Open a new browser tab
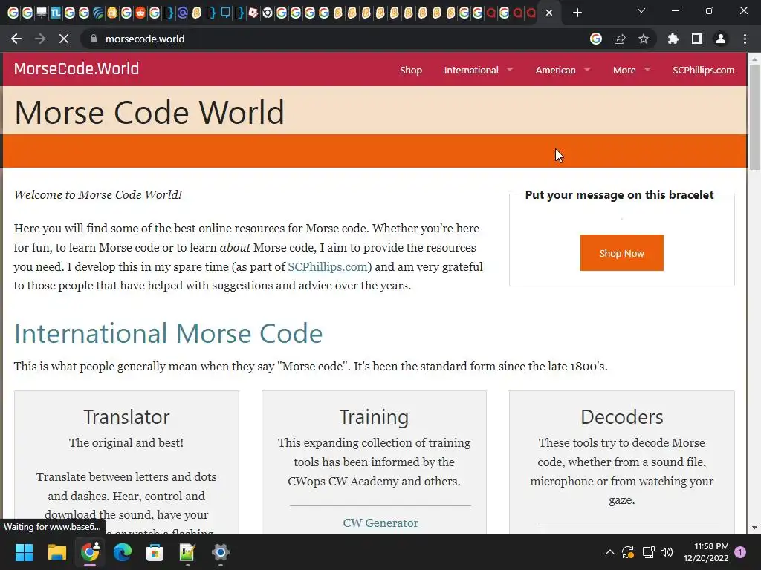Screen dimensions: 761x570 pos(577,13)
